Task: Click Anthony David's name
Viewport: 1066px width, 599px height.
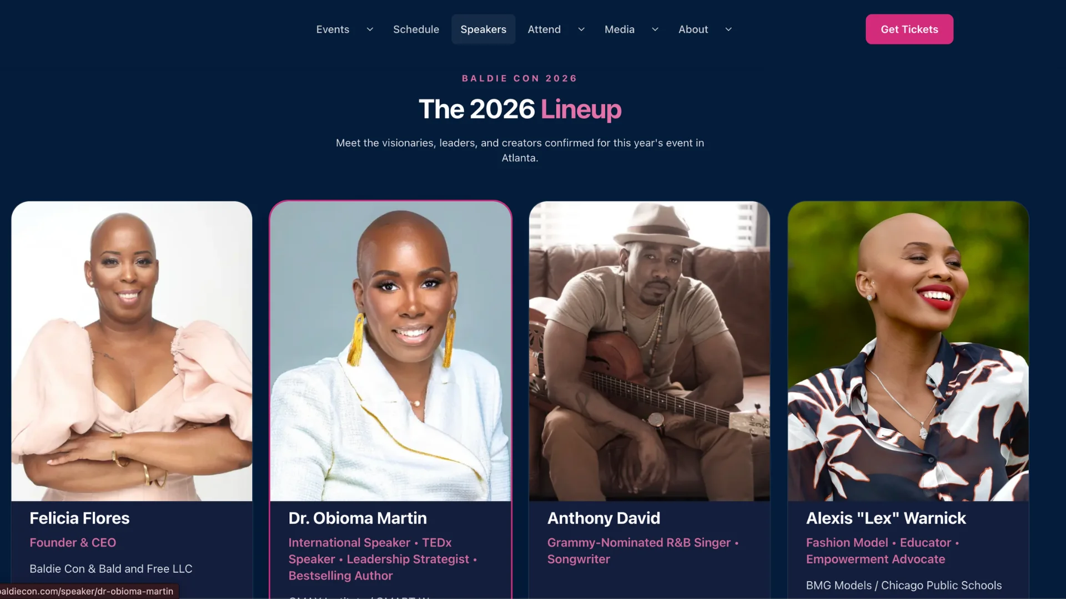Action: [604, 518]
